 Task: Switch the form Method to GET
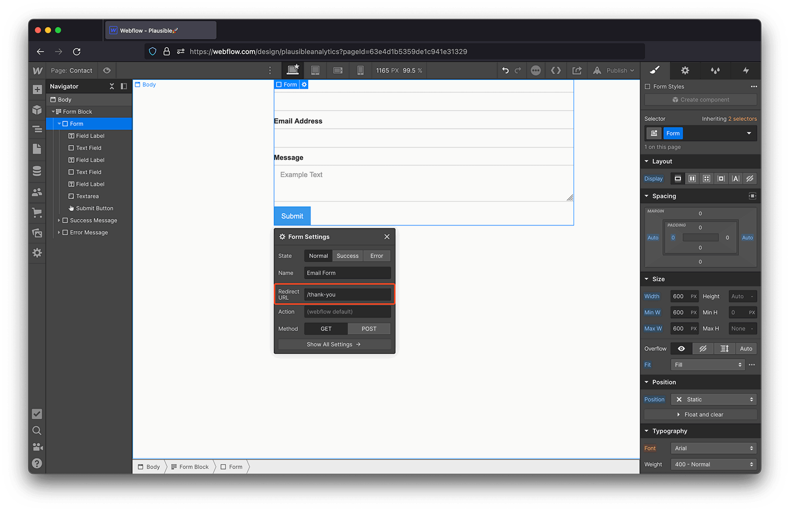point(325,328)
